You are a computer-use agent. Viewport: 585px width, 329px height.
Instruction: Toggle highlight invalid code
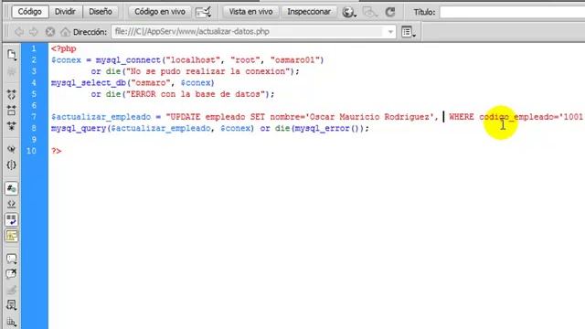[x=12, y=204]
